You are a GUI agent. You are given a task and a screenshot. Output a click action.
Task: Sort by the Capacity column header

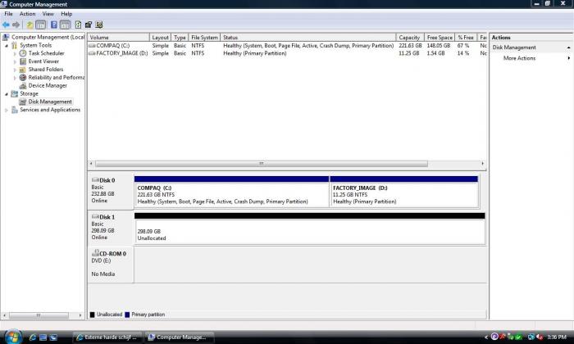pyautogui.click(x=410, y=38)
